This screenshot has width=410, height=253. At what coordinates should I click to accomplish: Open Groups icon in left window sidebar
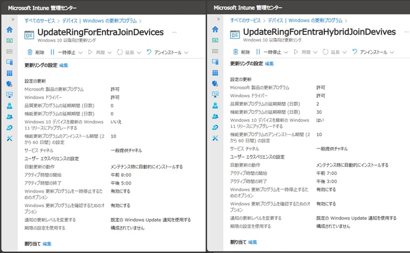[x=9, y=117]
